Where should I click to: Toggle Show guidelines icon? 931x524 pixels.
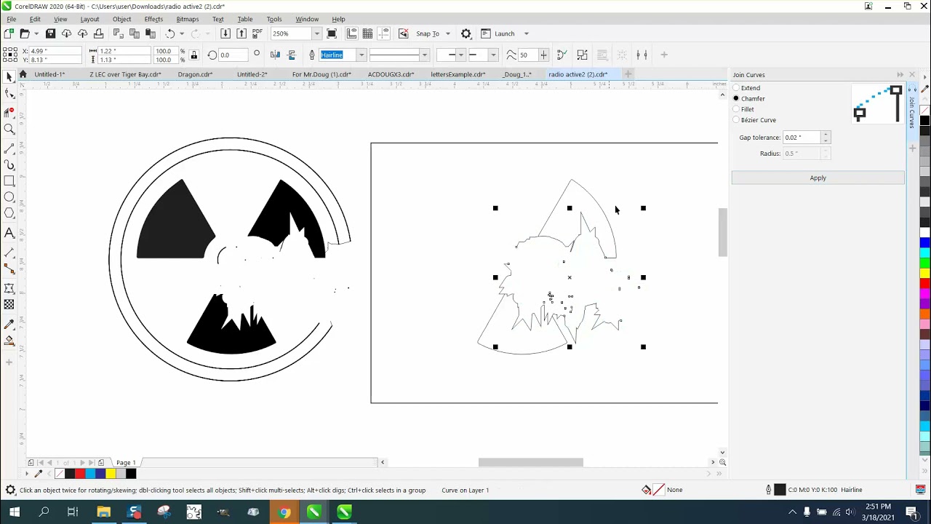tap(384, 33)
